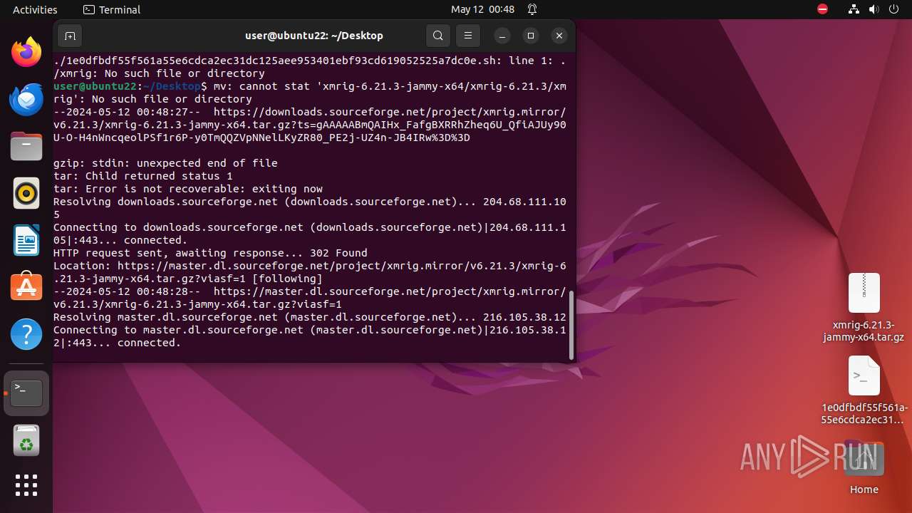The image size is (912, 513).
Task: Click the red do-not-disturb tray icon
Action: pos(823,9)
